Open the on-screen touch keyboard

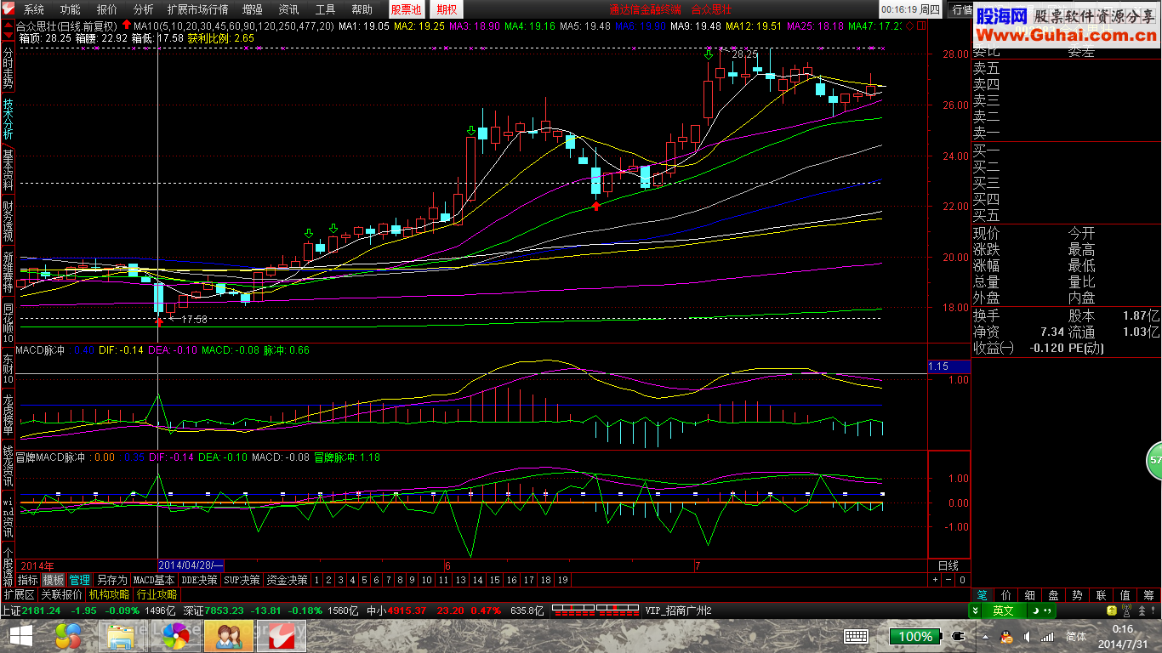pos(855,636)
